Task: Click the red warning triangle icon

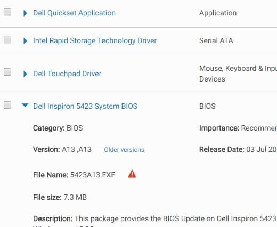Action: [132, 174]
